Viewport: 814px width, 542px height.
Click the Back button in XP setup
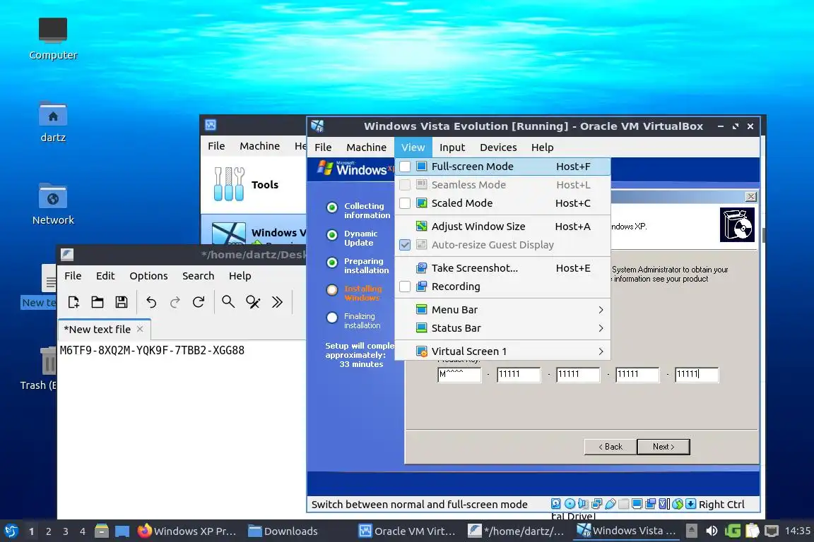click(610, 447)
